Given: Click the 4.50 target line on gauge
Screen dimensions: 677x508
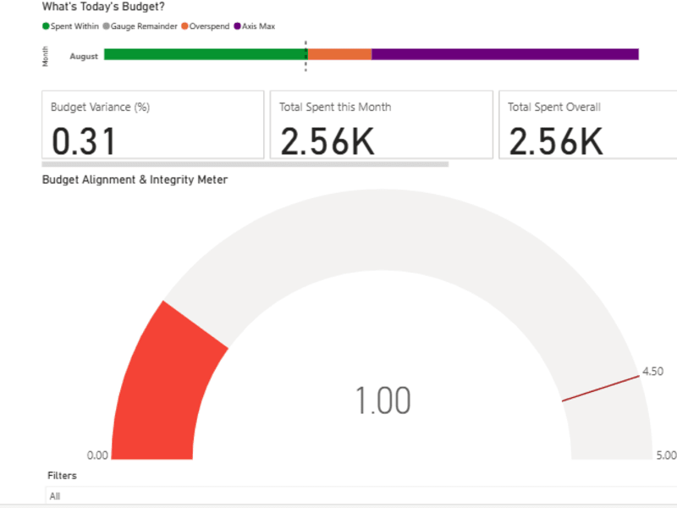Looking at the screenshot, I should click(600, 389).
